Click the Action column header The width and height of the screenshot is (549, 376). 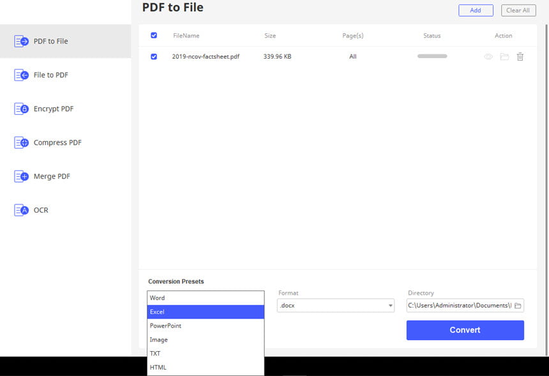coord(504,36)
